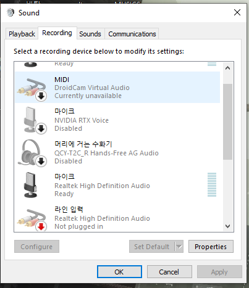The image size is (249, 288).
Task: Click the QCY-T2C_R headset icon
Action: 32,153
